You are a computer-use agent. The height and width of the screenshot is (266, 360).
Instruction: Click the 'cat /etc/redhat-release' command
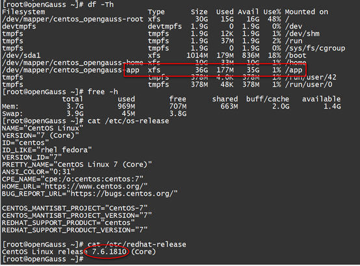137,245
